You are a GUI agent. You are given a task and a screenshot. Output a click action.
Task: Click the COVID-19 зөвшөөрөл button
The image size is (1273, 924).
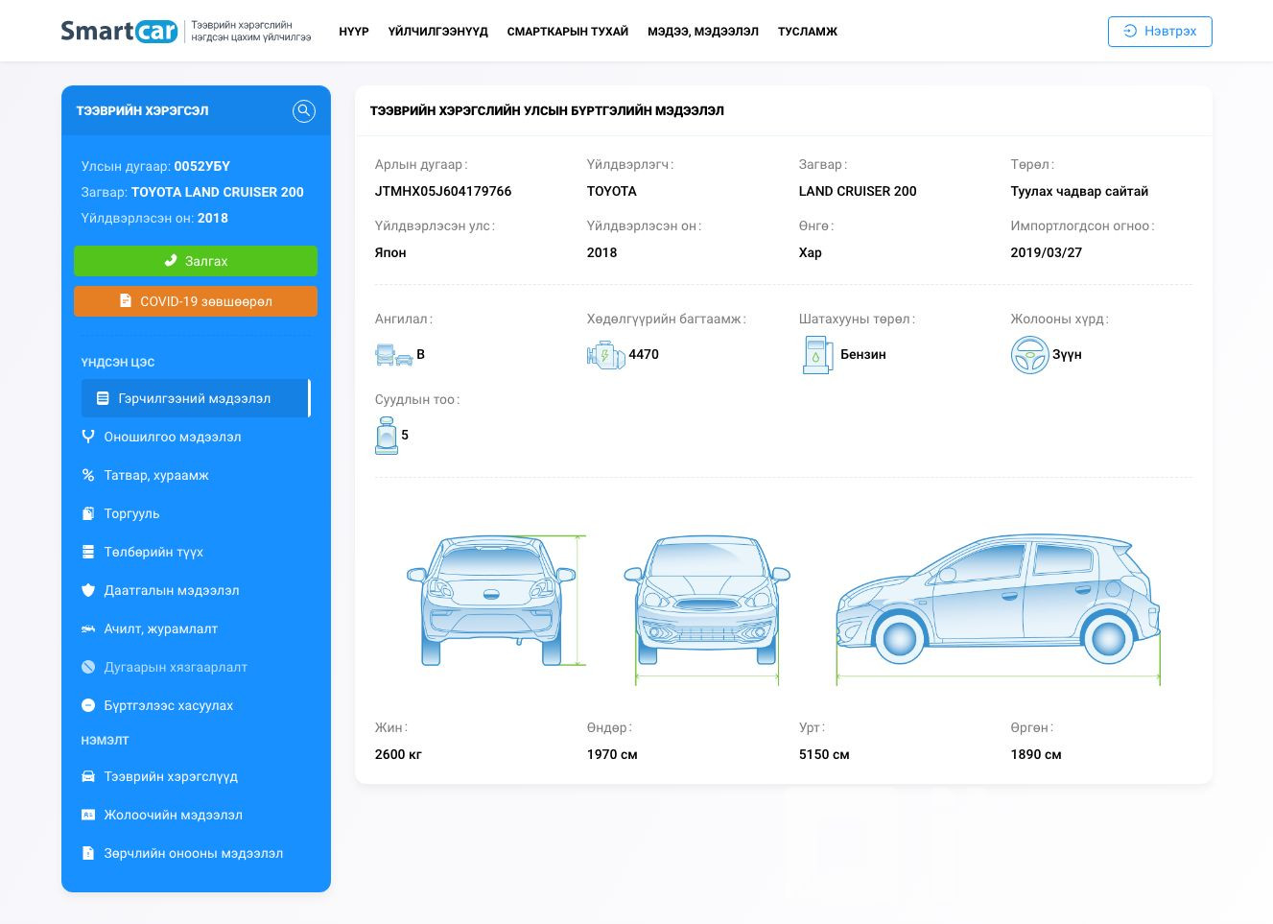[196, 301]
